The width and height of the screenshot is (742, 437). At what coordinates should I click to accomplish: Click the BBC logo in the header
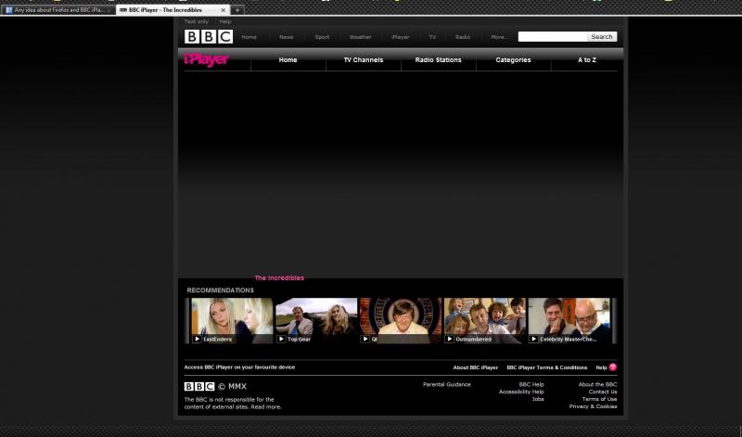pos(208,37)
